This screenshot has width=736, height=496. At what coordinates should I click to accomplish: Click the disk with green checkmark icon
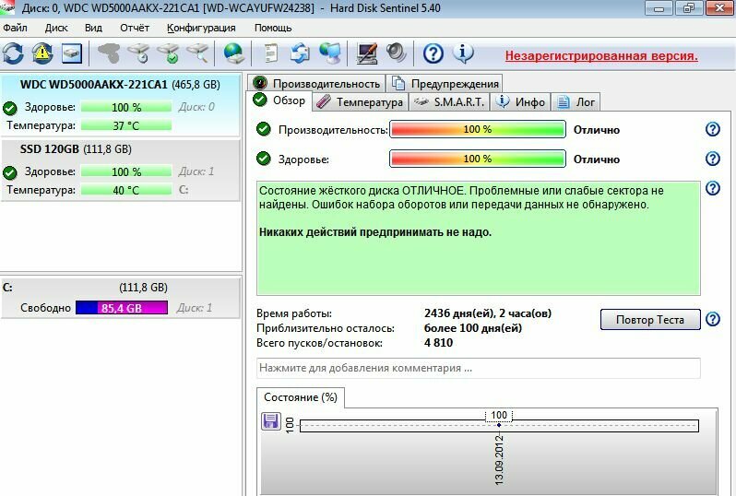click(x=169, y=53)
